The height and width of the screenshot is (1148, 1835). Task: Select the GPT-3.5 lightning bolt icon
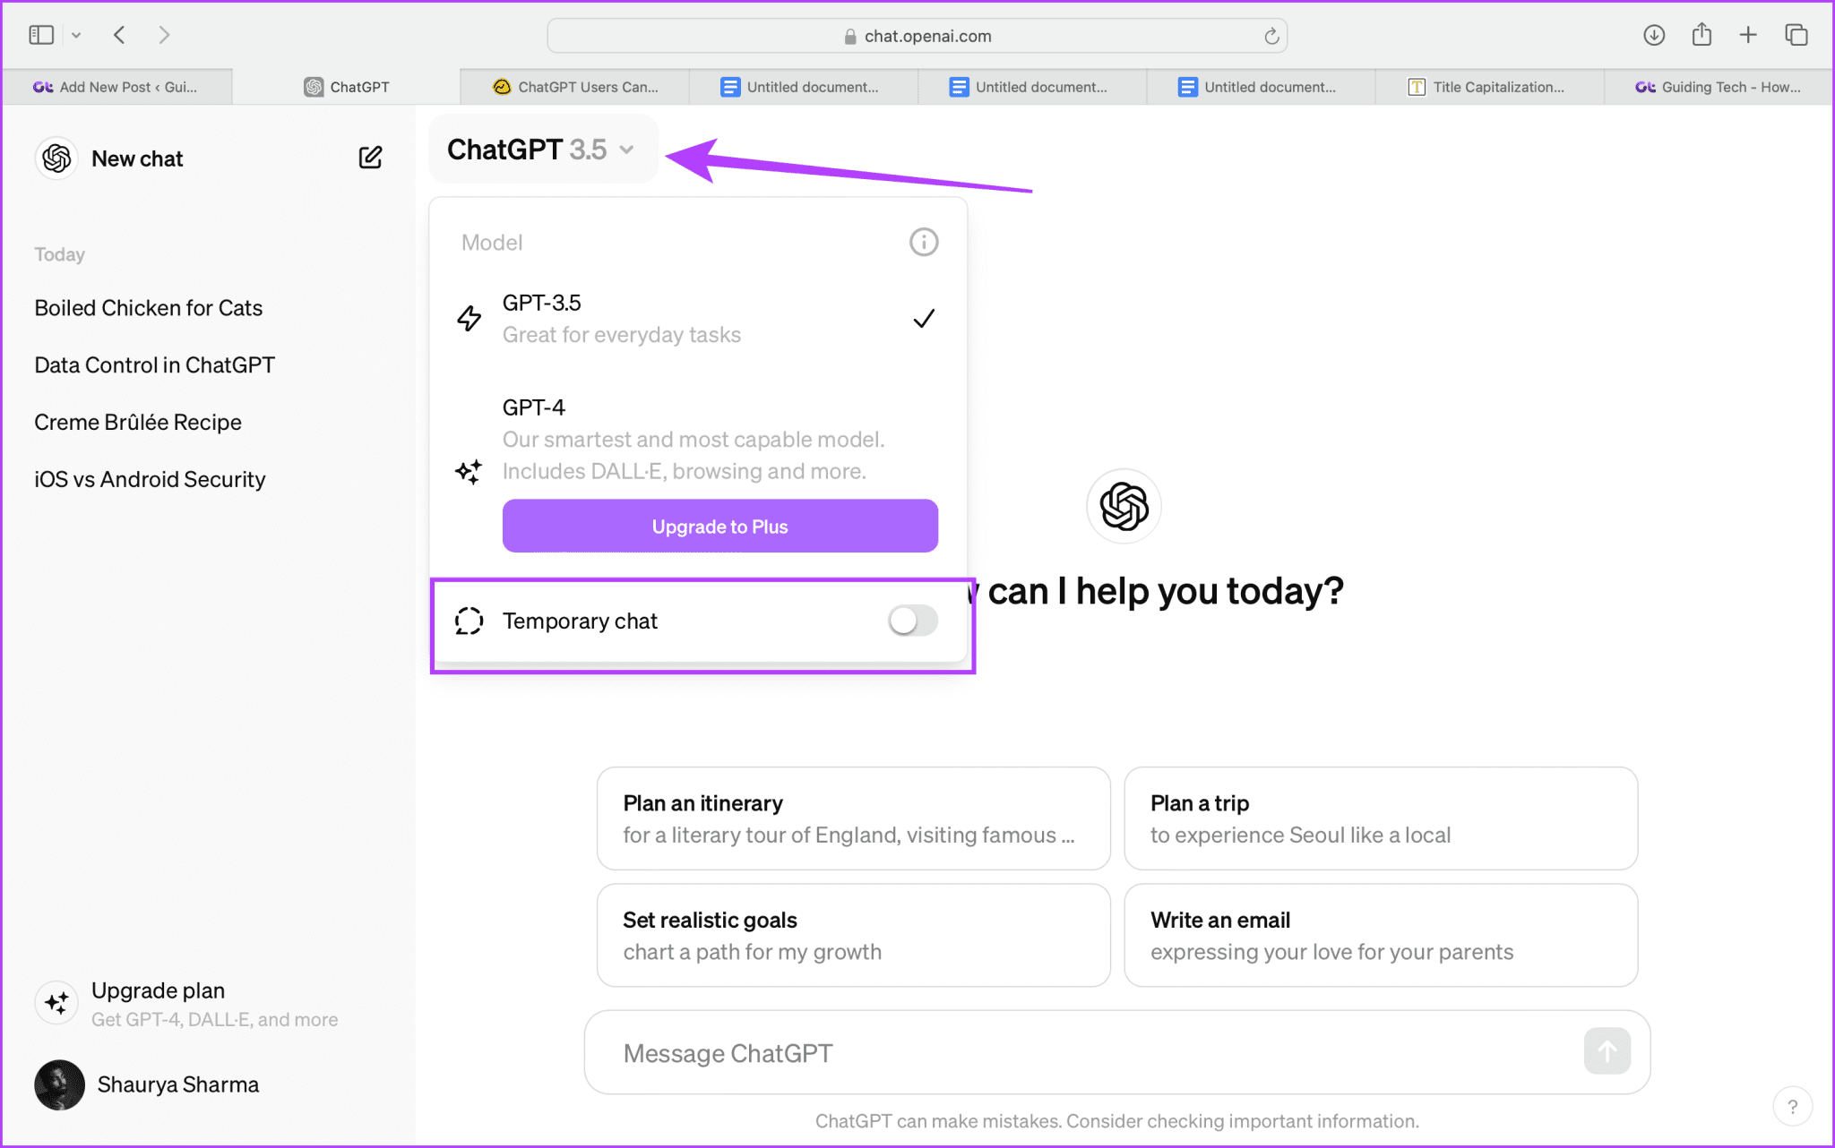click(x=469, y=318)
